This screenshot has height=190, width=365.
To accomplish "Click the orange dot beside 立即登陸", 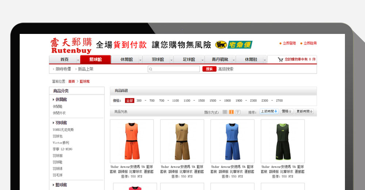I will (280, 43).
